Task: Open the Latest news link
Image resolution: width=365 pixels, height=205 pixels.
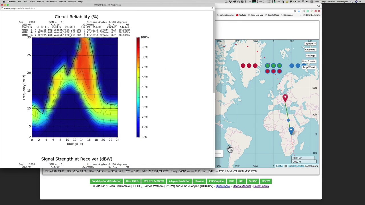Action: (261, 186)
